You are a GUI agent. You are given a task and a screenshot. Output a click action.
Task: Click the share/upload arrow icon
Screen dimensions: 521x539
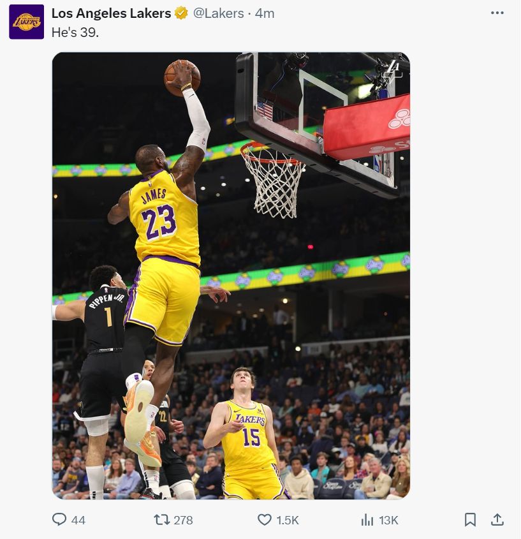pos(497,520)
